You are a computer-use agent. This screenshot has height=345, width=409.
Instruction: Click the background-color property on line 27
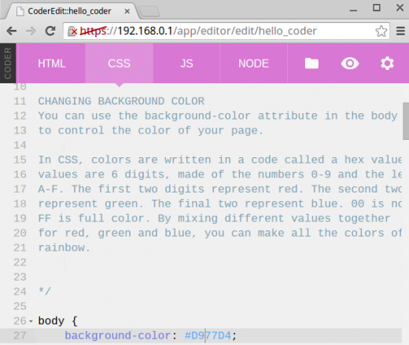[x=118, y=336]
